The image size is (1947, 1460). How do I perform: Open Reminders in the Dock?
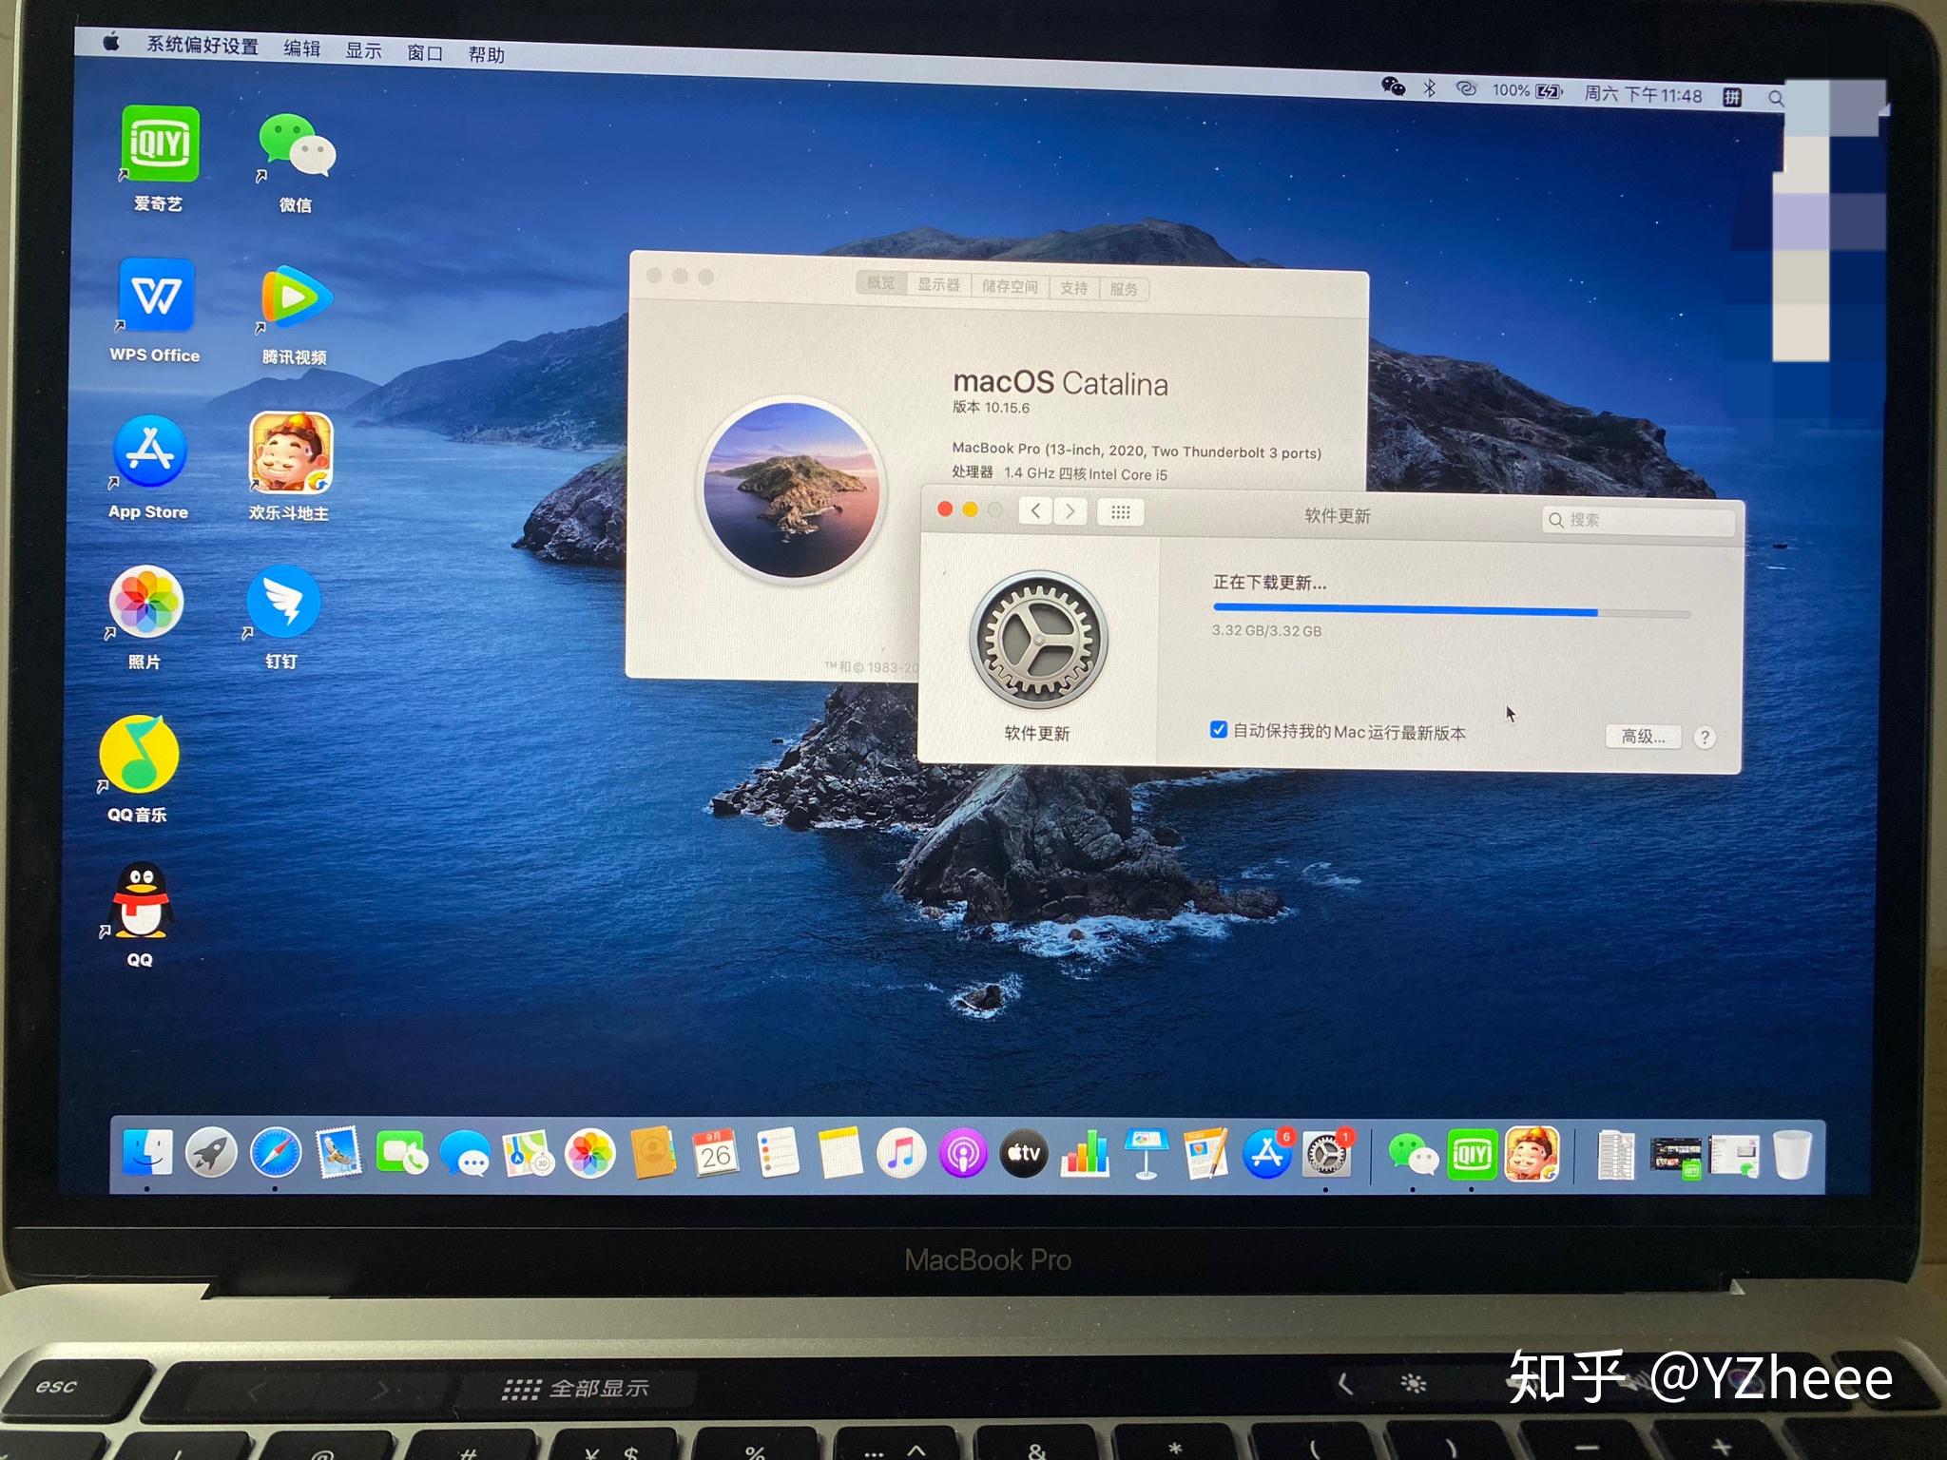point(778,1155)
